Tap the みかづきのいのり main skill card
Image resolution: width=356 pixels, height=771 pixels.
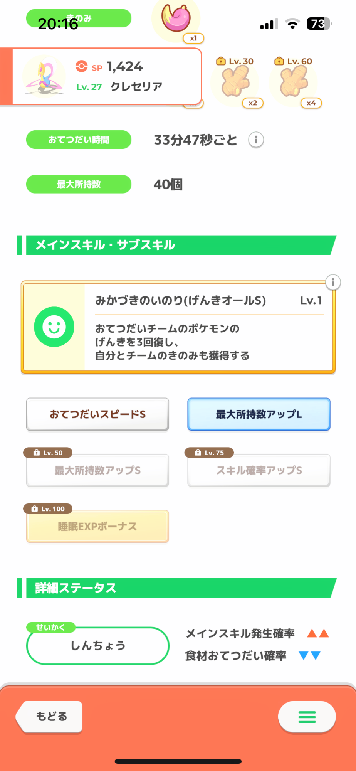pyautogui.click(x=208, y=328)
